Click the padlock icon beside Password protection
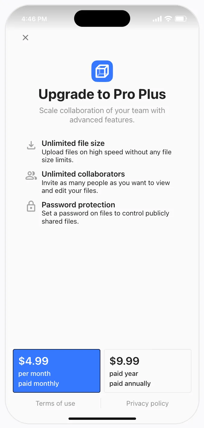This screenshot has width=204, height=428. click(x=31, y=207)
